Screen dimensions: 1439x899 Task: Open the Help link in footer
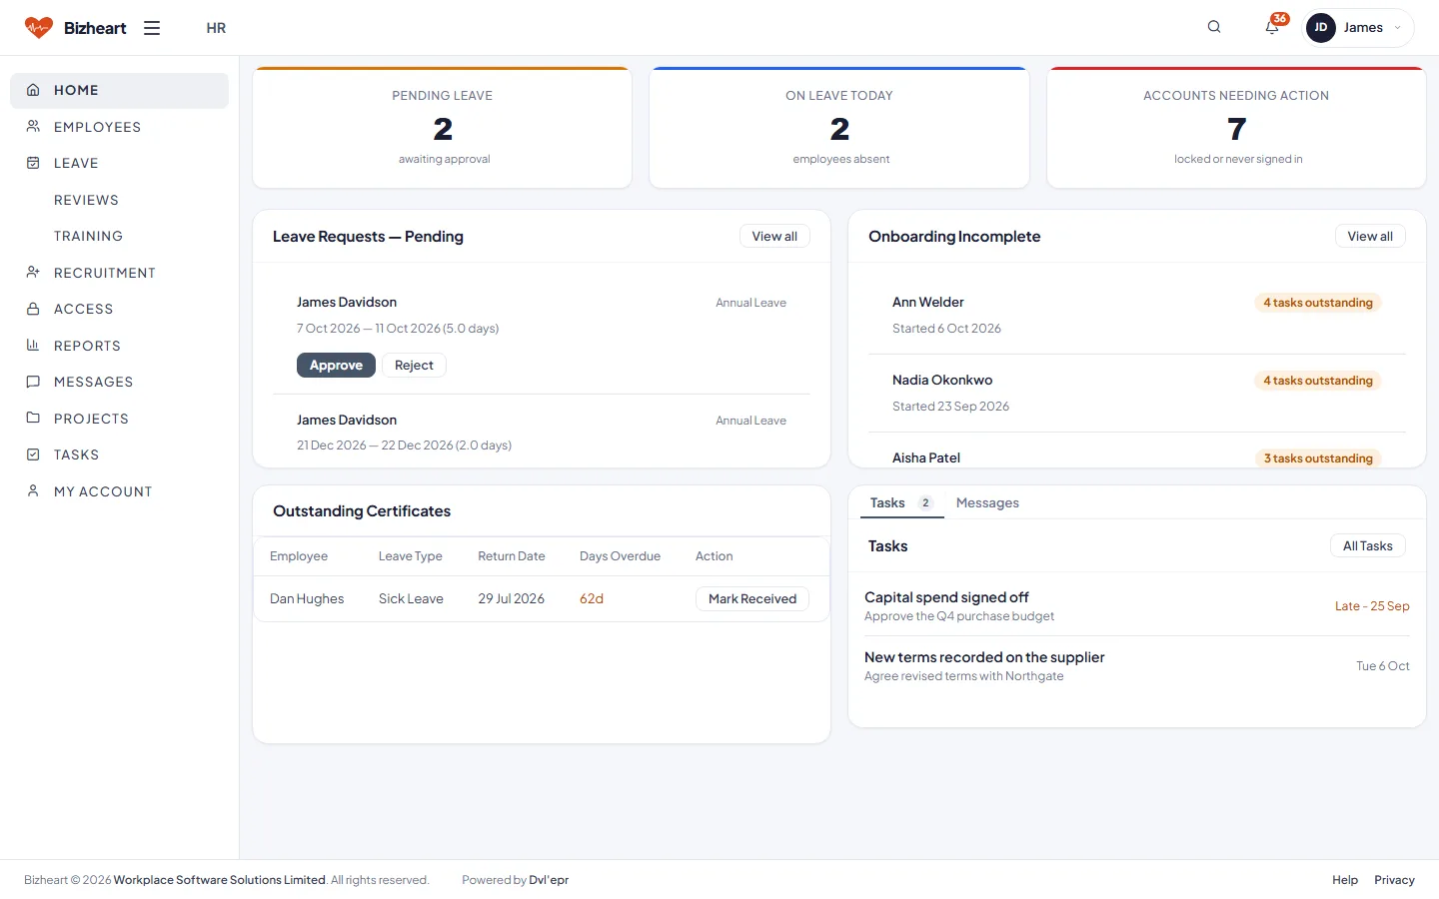point(1345,880)
